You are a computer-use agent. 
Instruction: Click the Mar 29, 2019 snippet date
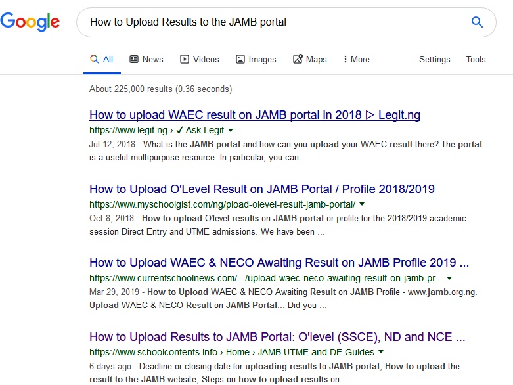[114, 292]
